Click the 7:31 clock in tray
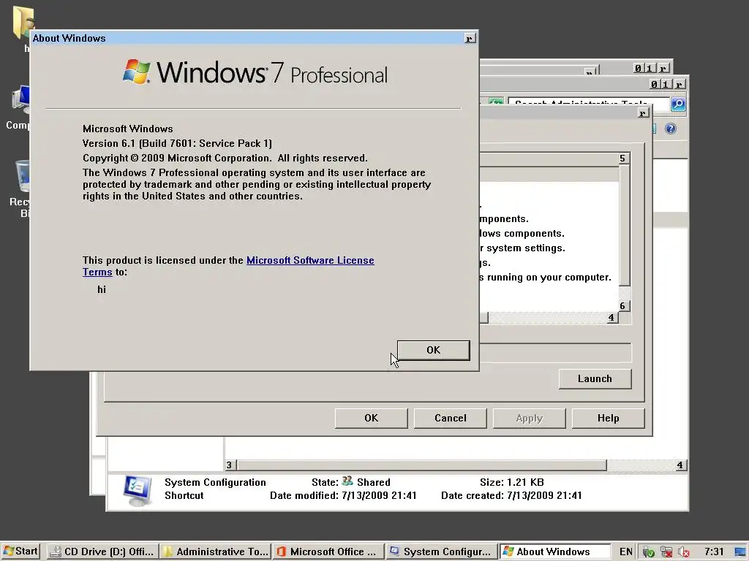 [x=714, y=552]
